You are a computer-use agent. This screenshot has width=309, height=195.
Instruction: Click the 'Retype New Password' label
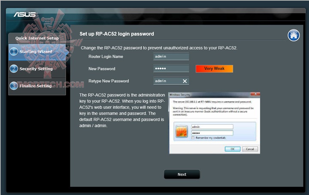109,81
